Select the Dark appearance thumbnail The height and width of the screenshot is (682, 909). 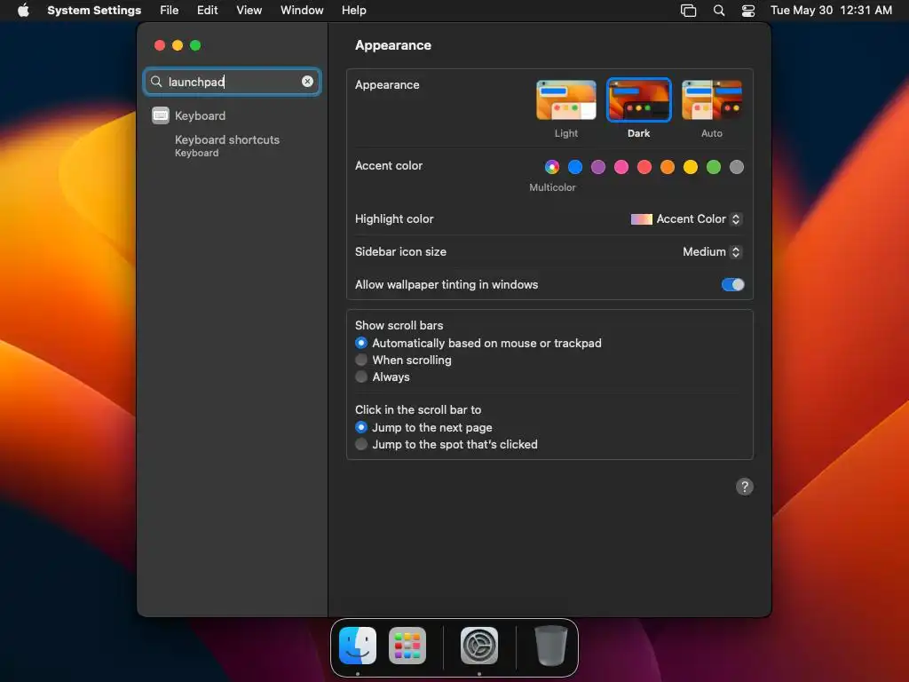(638, 100)
